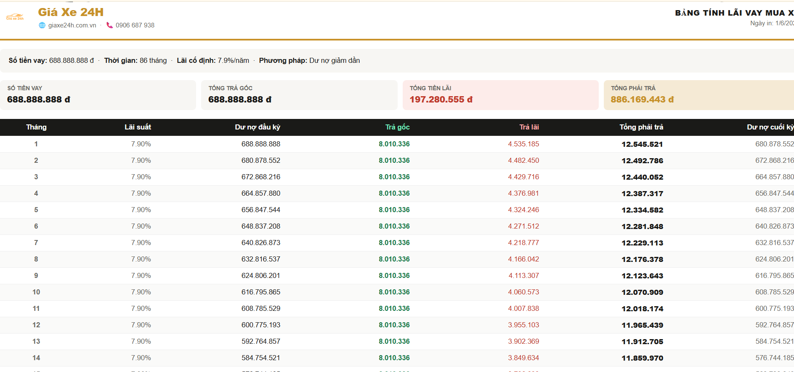
Task: Click the Tháng column header
Action: coord(36,127)
